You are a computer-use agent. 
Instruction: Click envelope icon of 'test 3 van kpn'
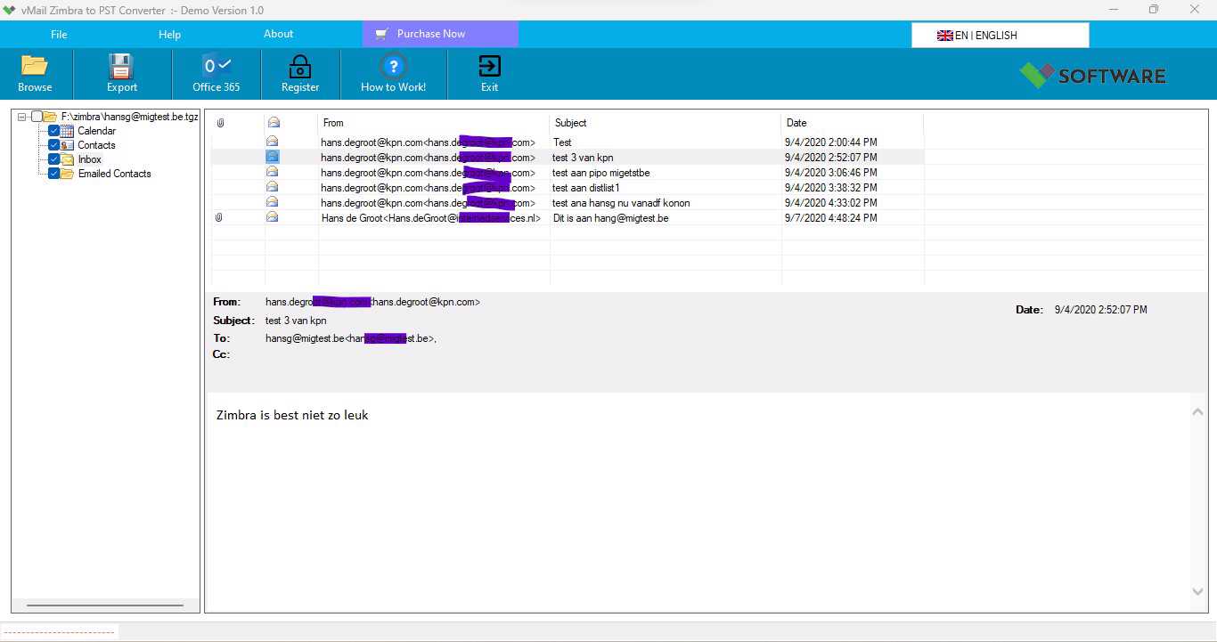pyautogui.click(x=273, y=157)
